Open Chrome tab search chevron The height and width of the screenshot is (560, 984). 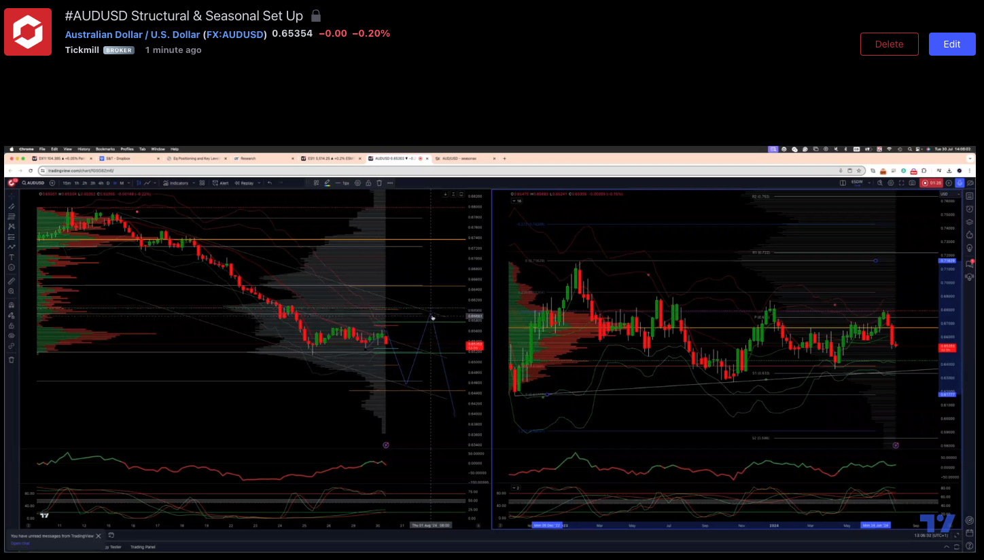point(970,158)
